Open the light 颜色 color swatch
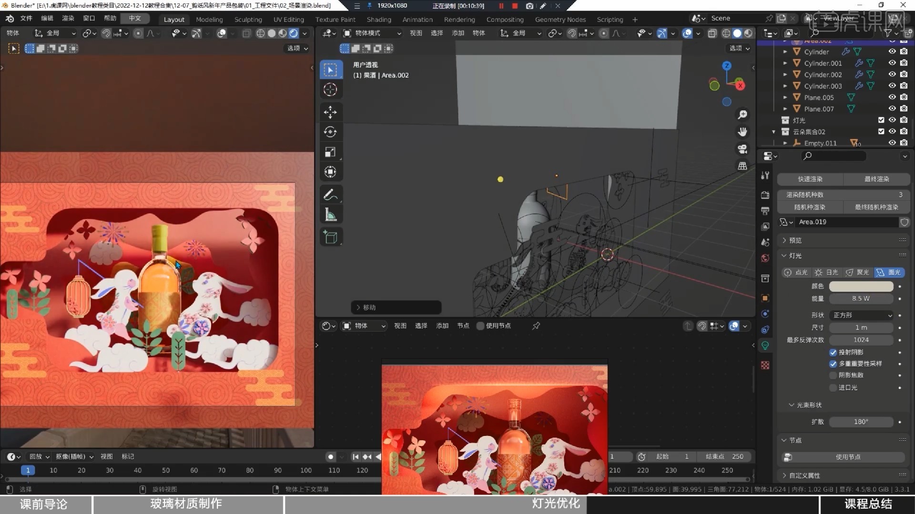The height and width of the screenshot is (514, 915). [861, 287]
